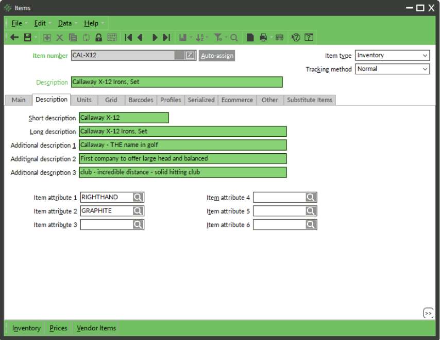Go to the last record

tap(166, 37)
